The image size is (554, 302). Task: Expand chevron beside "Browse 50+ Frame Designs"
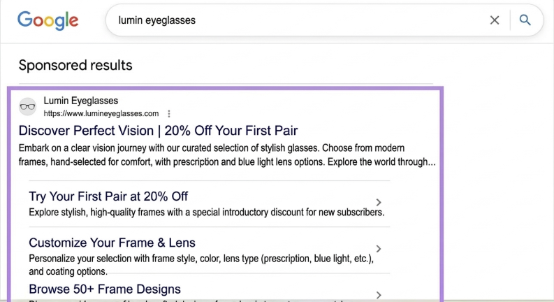(379, 294)
